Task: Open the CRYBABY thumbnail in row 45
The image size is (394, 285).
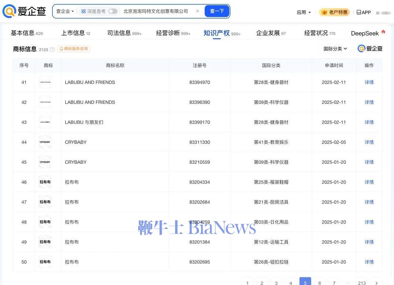Action: [45, 162]
